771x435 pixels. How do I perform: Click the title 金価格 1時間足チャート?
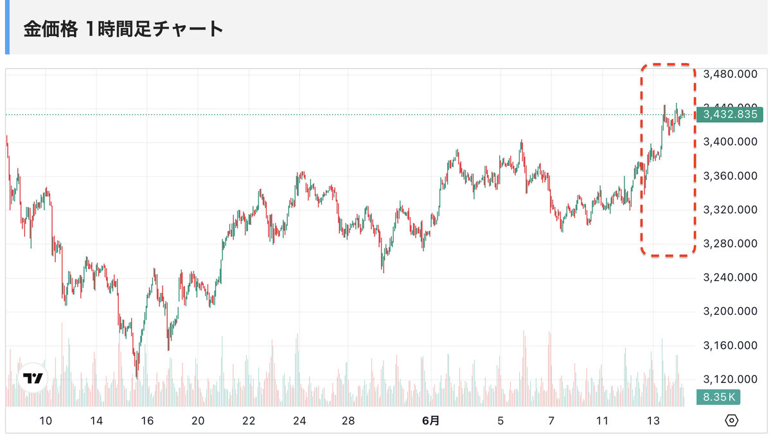coord(123,29)
